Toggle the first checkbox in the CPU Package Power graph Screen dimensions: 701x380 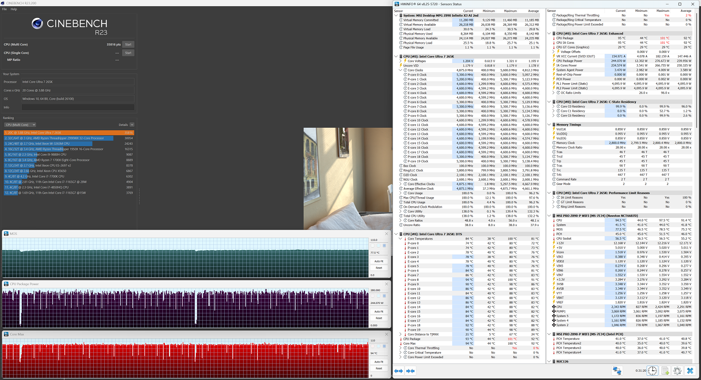click(373, 296)
